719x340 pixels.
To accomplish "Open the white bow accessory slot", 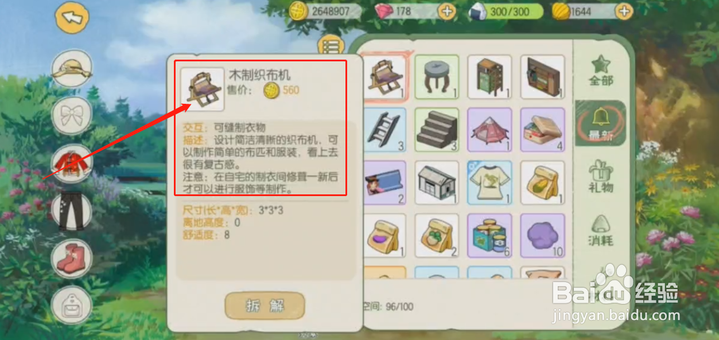I will pyautogui.click(x=72, y=116).
